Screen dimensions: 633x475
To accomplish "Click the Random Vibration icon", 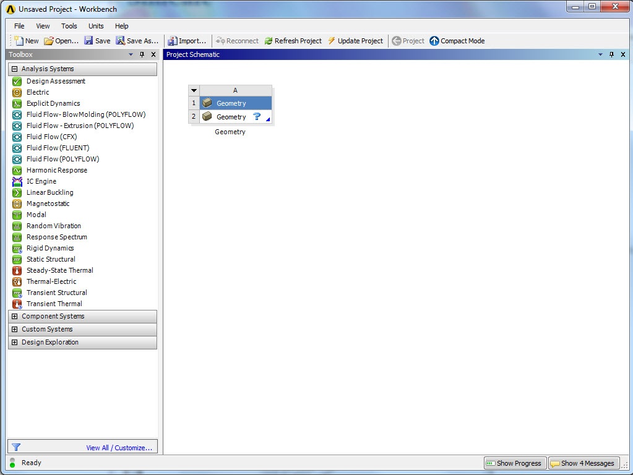I will click(17, 226).
